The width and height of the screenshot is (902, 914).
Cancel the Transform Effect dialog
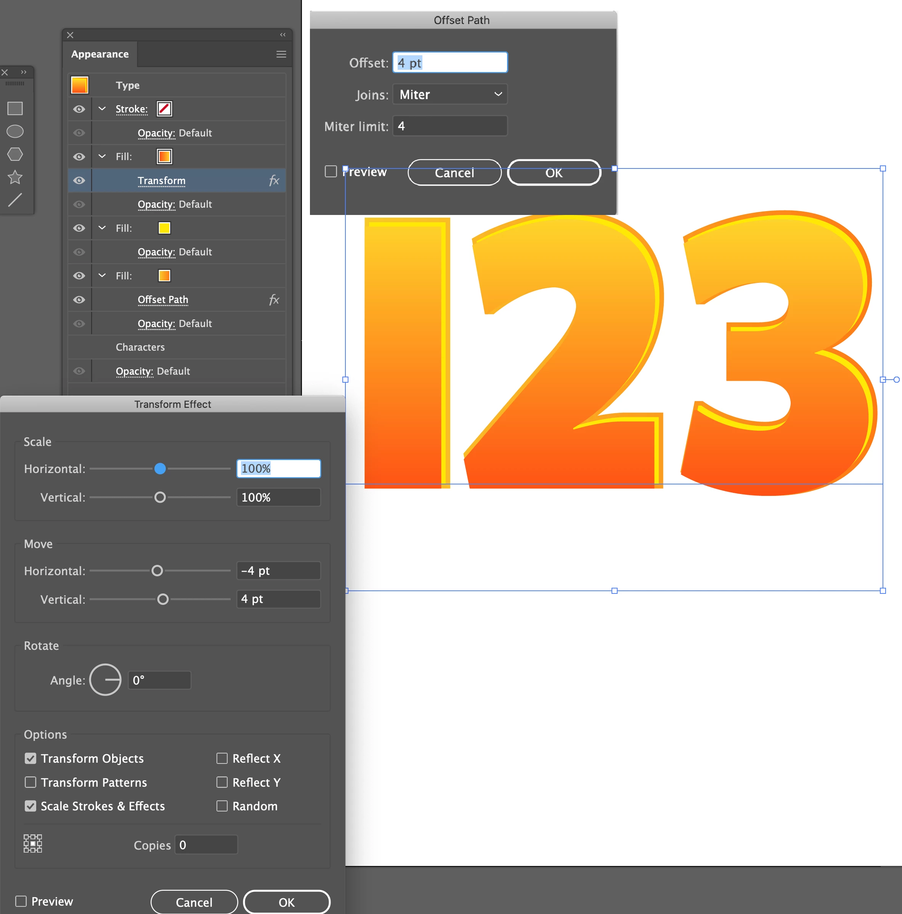pos(194,902)
